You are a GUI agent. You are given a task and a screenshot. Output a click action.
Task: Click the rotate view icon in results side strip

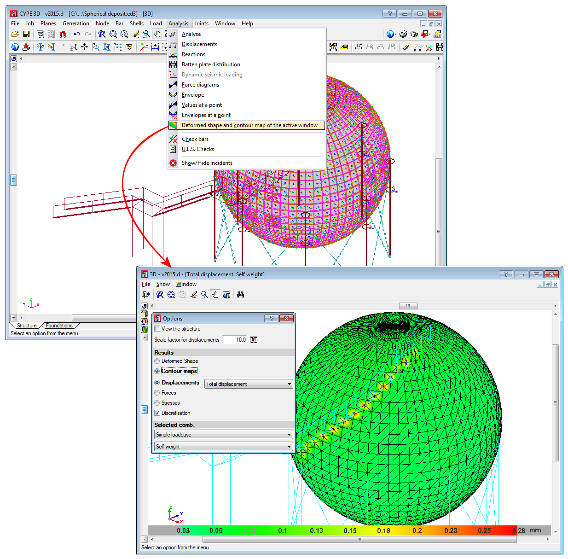144,306
